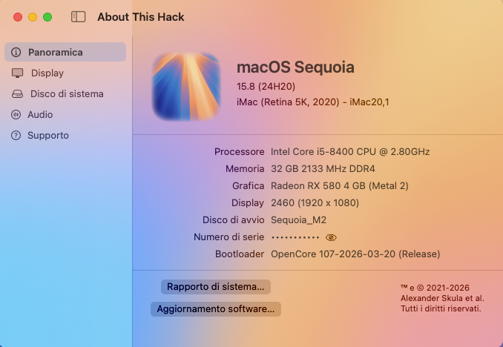Click "Sequoia_M2" startup disk value
The height and width of the screenshot is (347, 503).
298,220
